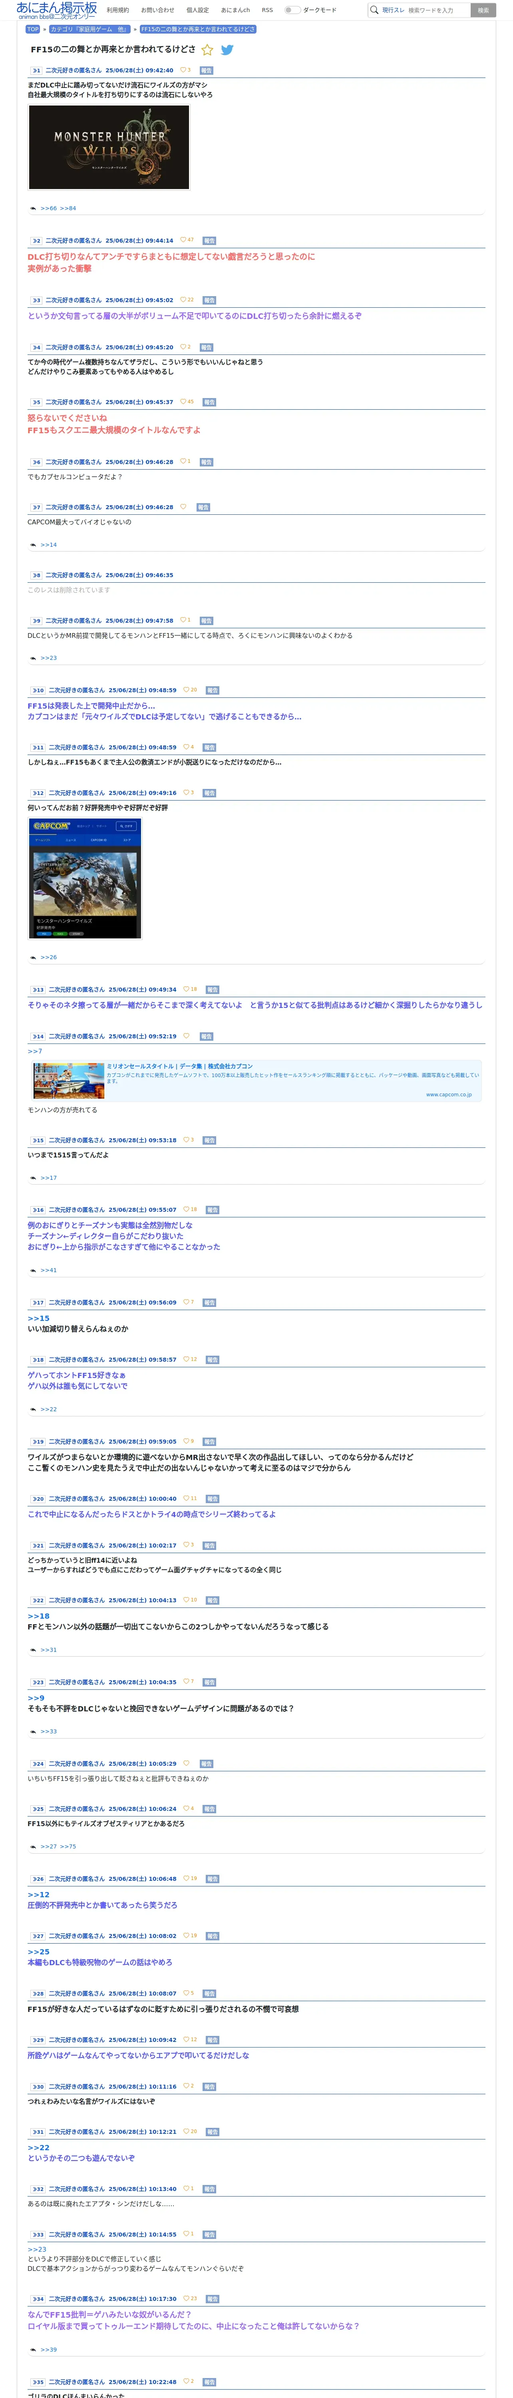
Task: Share thread via Twitter bird icon
Action: tap(227, 50)
